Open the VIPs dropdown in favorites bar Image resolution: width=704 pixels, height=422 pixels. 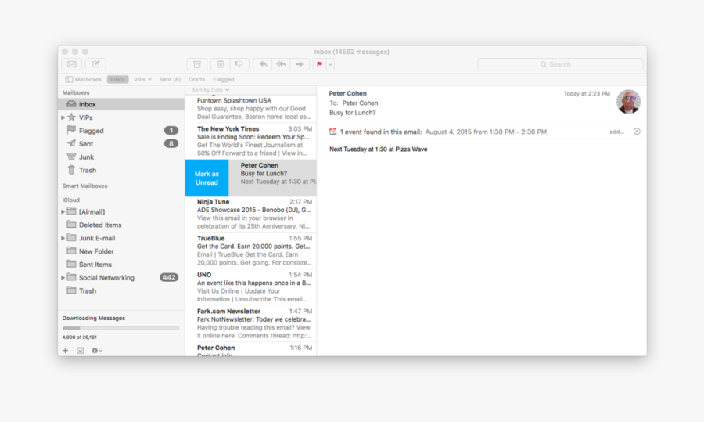(x=142, y=79)
